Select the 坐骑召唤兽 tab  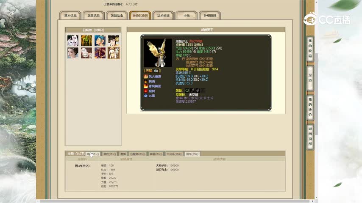[140, 16]
